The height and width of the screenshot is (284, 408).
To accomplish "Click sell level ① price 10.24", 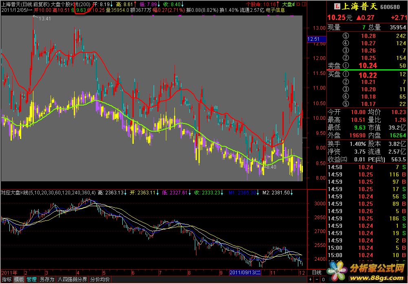I will [368, 66].
